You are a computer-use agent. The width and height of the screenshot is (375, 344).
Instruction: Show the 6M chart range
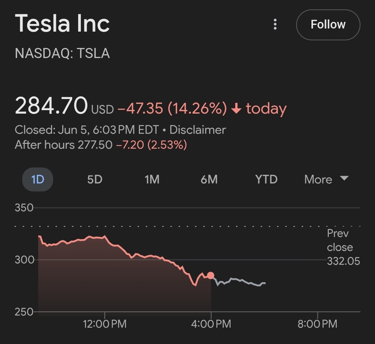tap(209, 179)
